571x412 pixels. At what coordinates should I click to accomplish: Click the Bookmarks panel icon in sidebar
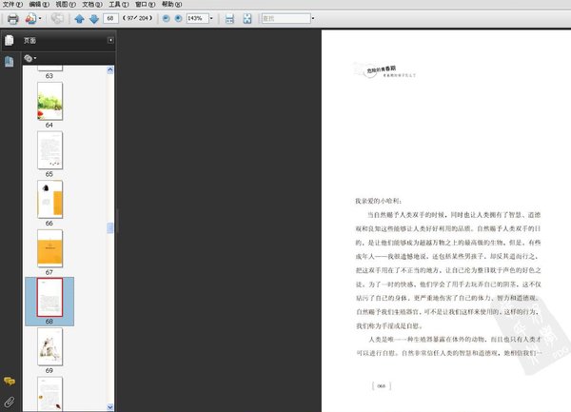click(x=10, y=62)
